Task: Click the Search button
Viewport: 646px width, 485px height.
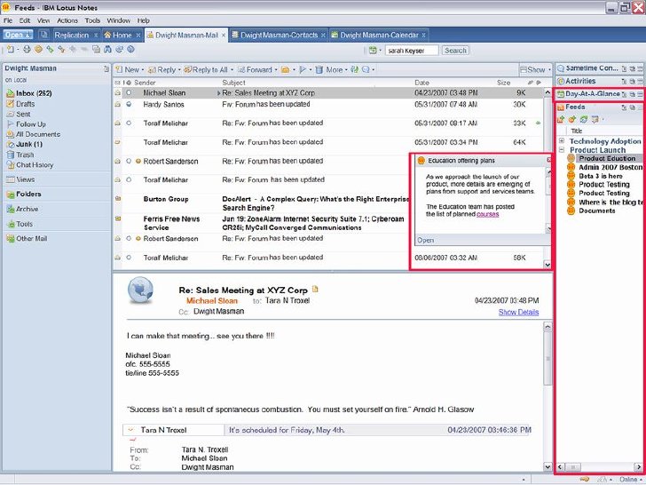Action: [x=455, y=51]
